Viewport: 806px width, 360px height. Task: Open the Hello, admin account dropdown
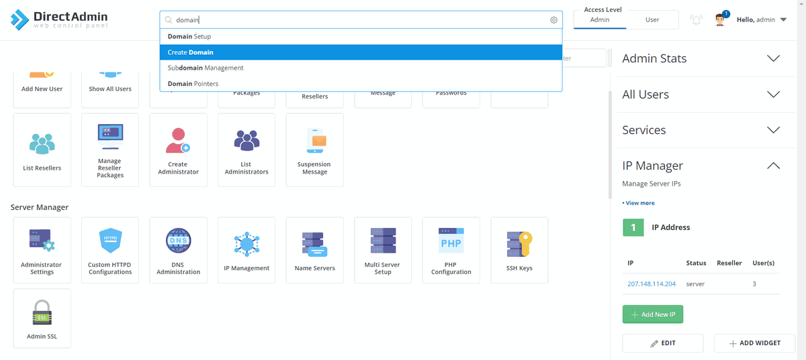pyautogui.click(x=761, y=20)
